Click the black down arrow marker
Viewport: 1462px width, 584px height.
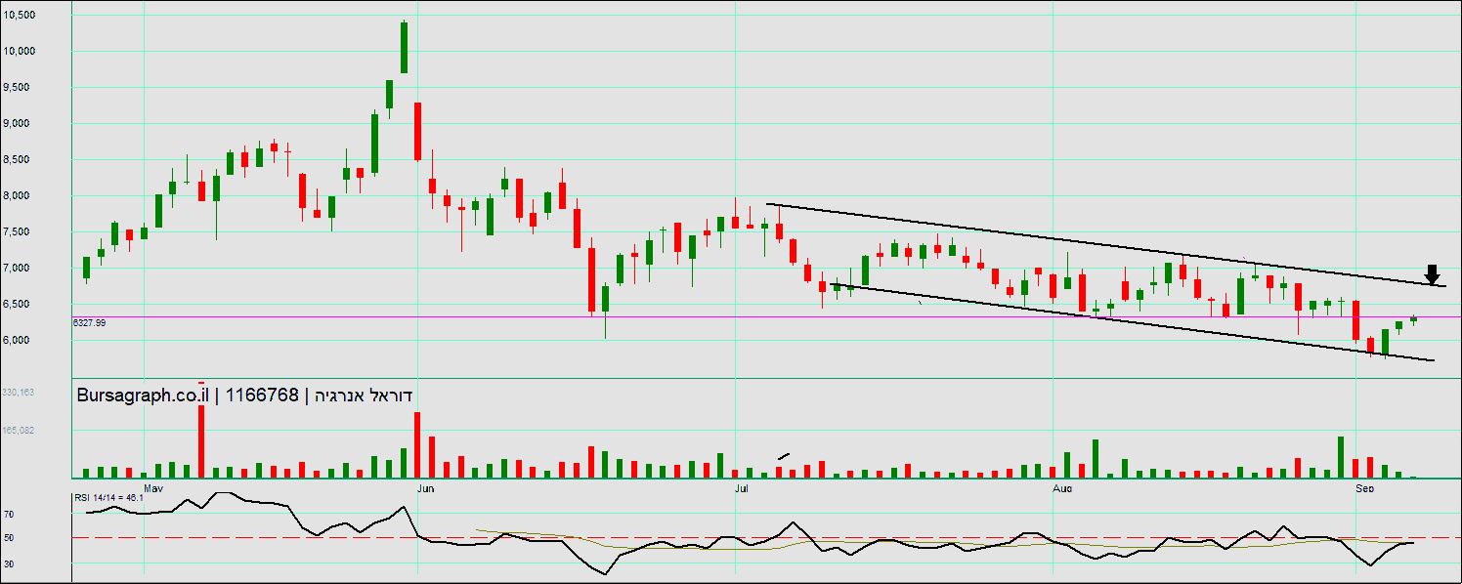click(x=1433, y=274)
